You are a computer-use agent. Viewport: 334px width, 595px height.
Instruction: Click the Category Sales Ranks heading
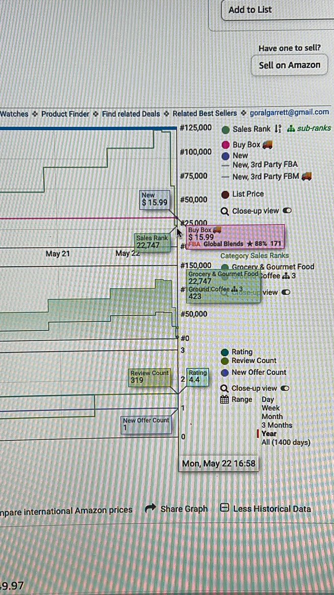point(254,256)
